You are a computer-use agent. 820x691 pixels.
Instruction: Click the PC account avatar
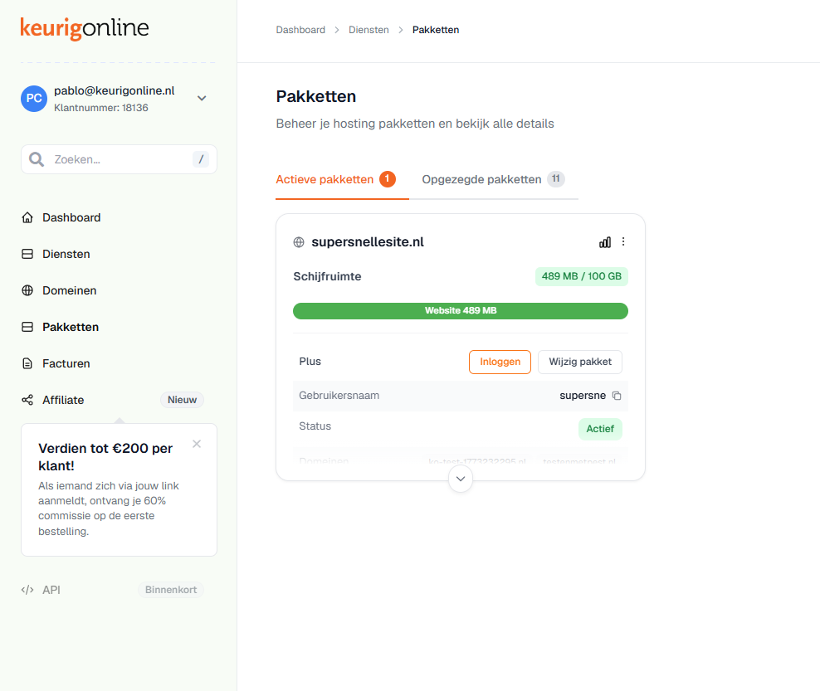click(34, 98)
